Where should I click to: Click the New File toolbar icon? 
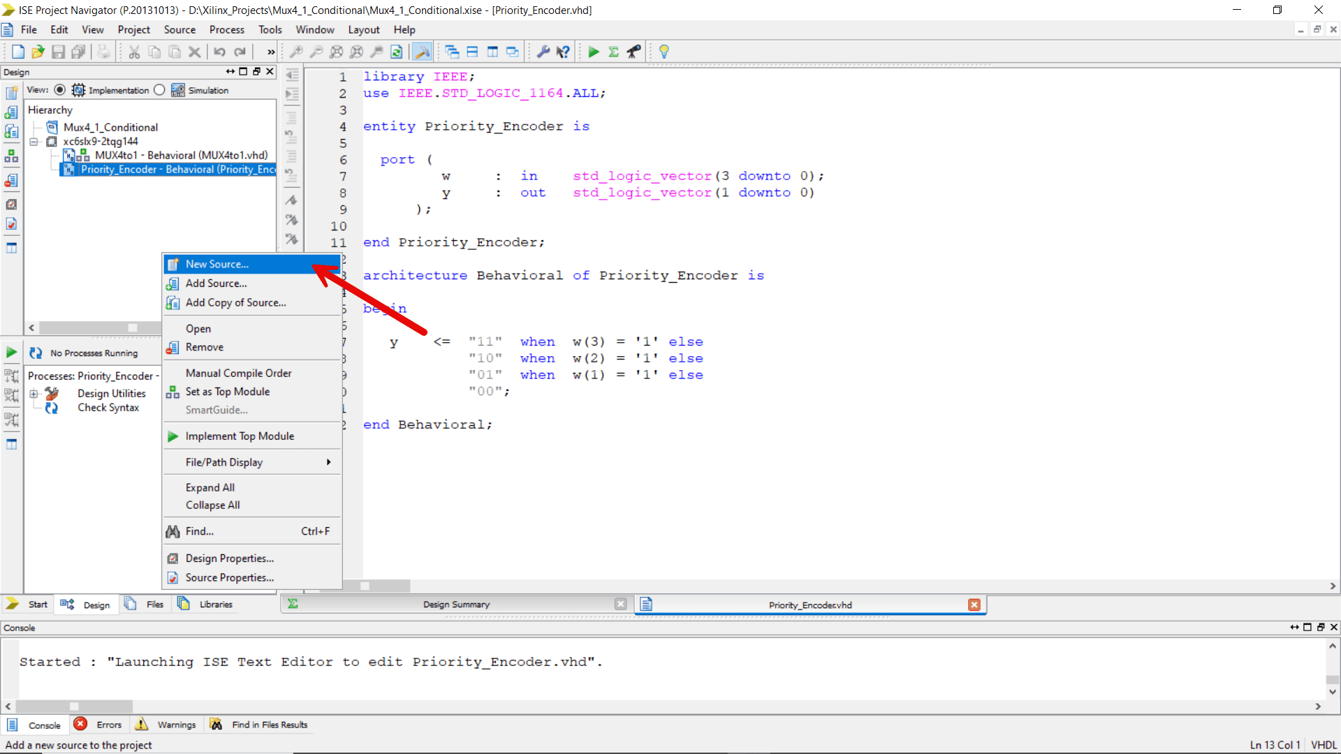[18, 51]
